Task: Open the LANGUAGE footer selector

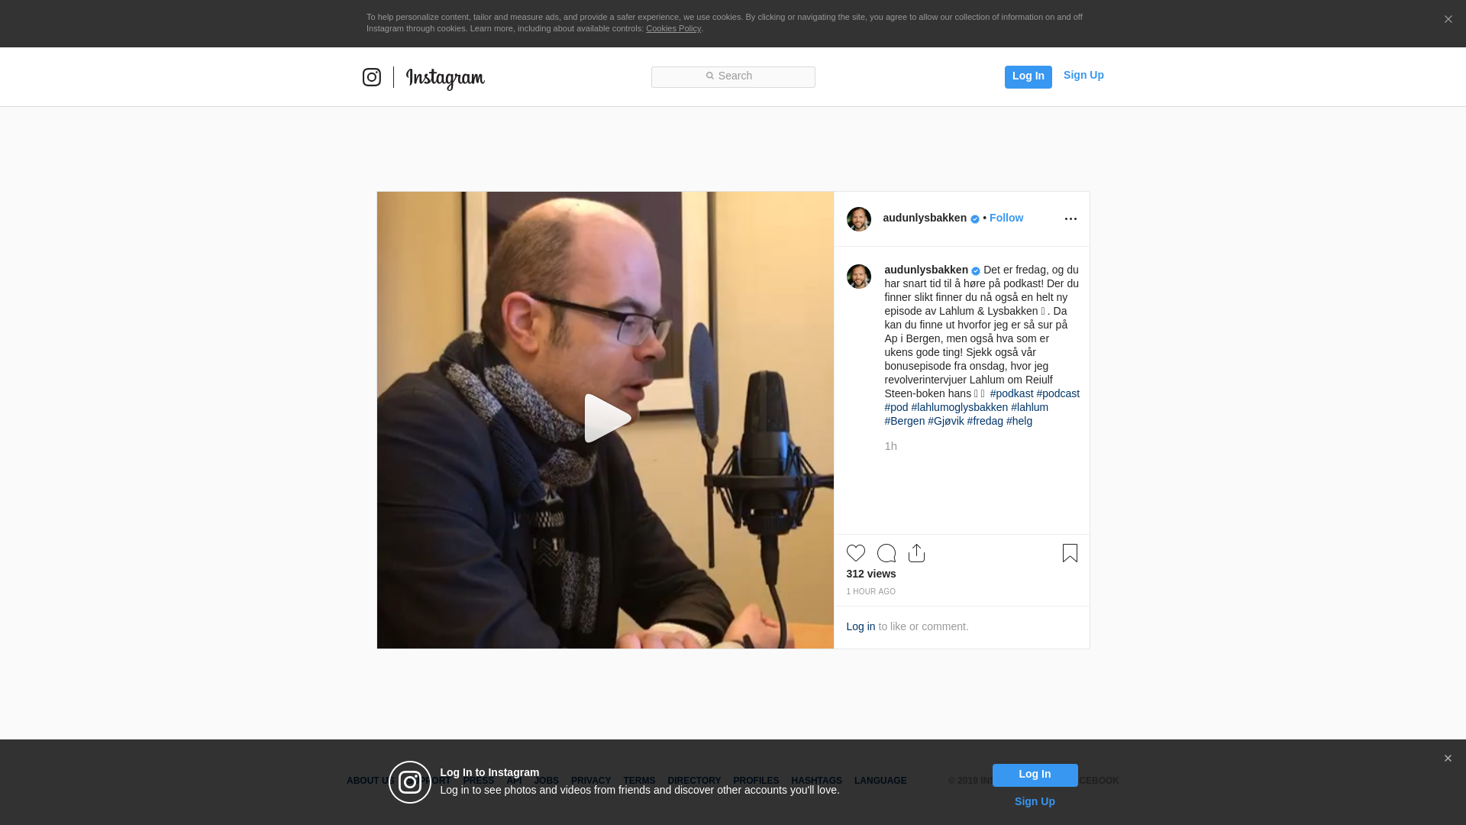Action: [x=880, y=781]
